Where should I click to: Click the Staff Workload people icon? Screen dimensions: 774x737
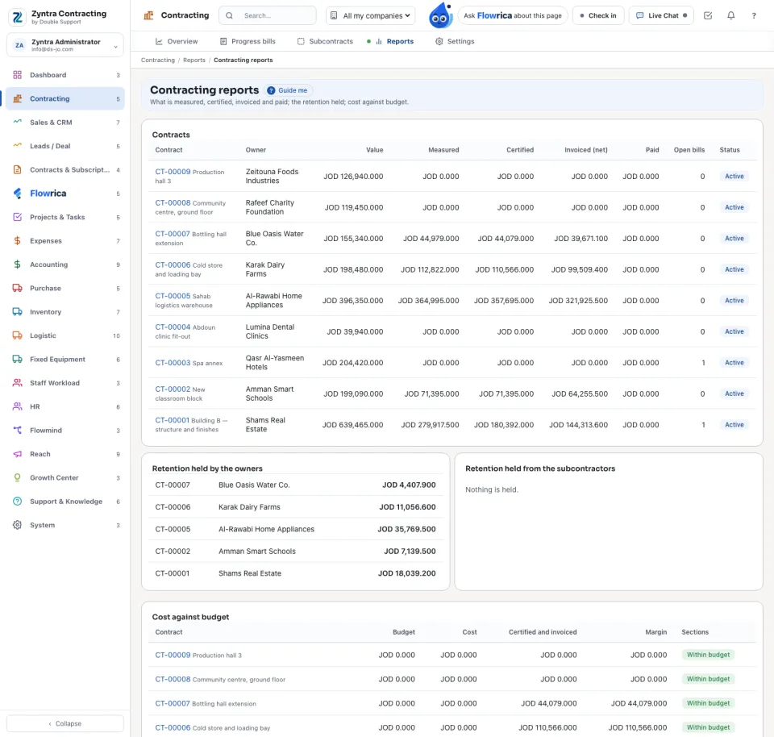pos(17,382)
